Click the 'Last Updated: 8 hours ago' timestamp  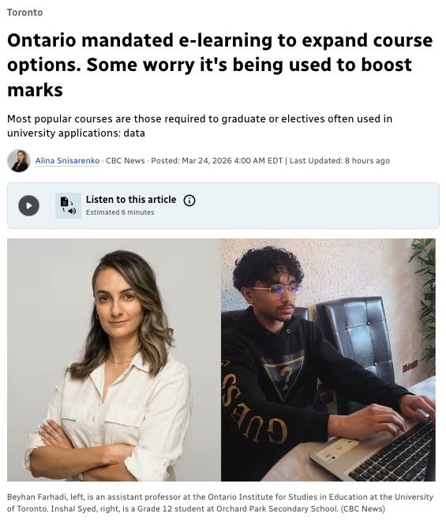tap(339, 161)
